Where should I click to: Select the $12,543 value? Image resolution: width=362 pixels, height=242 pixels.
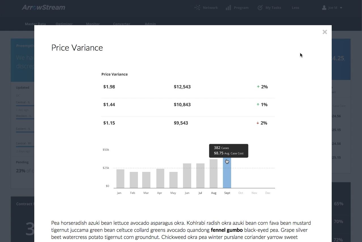click(x=182, y=87)
